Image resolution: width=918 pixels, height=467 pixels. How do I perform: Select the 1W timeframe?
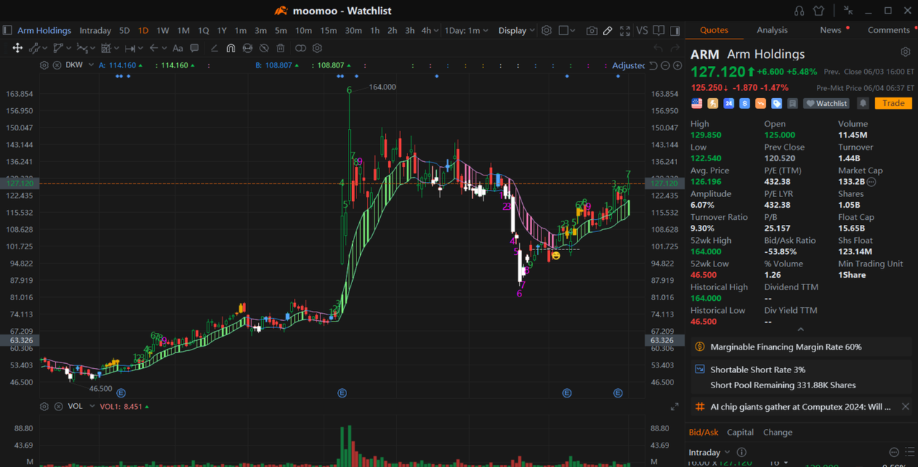coord(163,31)
